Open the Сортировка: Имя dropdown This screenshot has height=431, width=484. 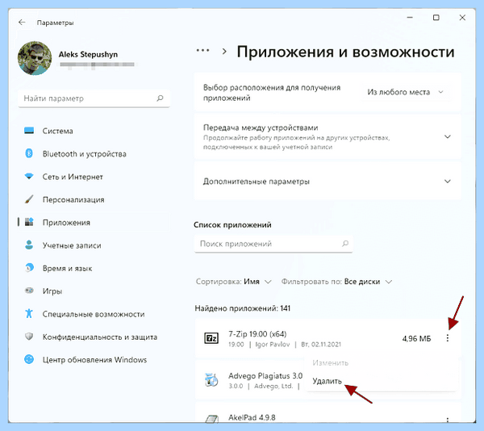(234, 282)
